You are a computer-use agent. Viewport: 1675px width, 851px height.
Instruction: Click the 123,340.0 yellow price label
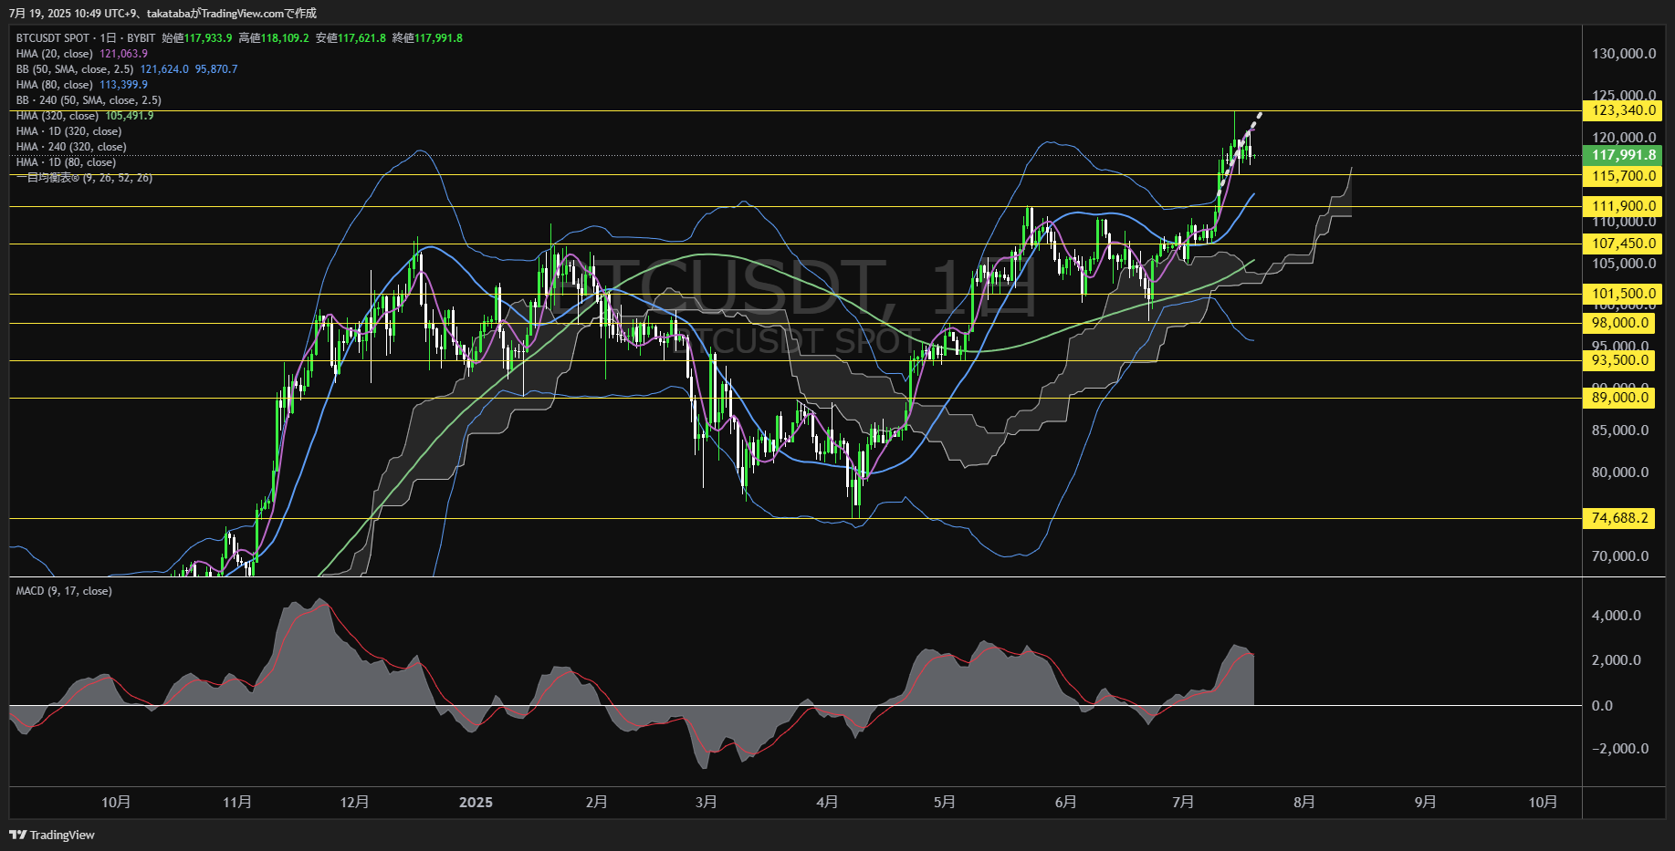1622,110
